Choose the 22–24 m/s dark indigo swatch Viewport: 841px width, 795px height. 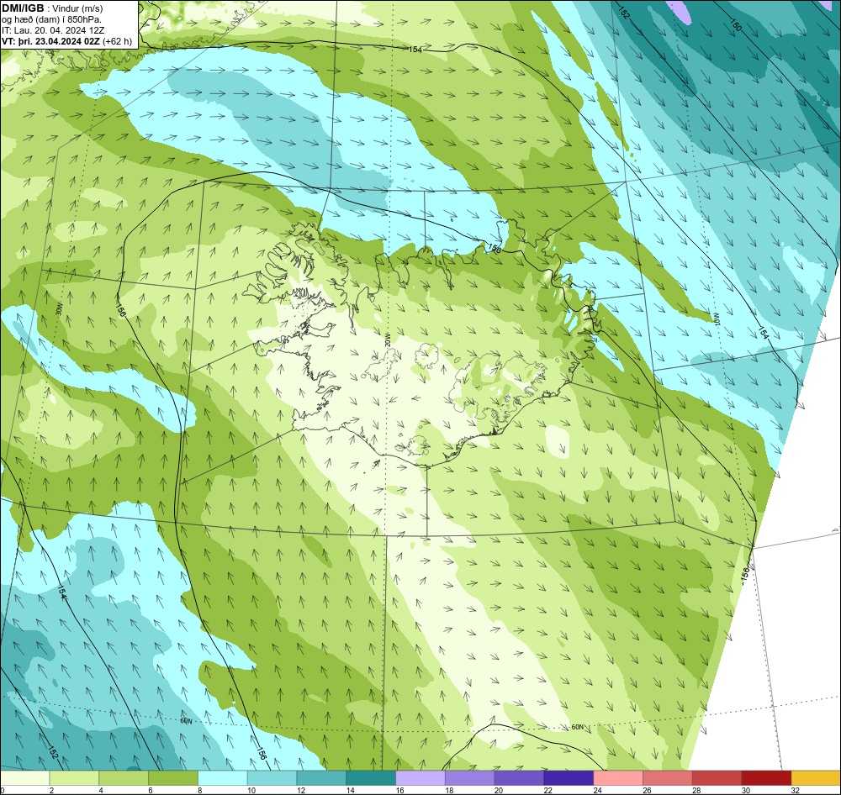[569, 778]
